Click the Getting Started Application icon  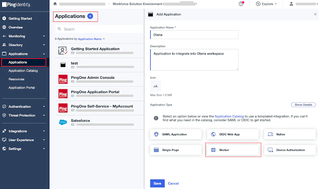63,51
